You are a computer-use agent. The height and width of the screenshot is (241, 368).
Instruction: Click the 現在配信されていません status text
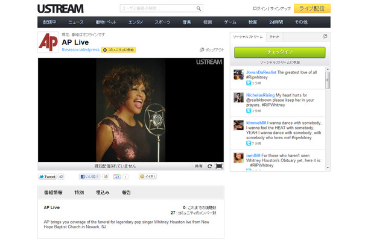(x=115, y=166)
